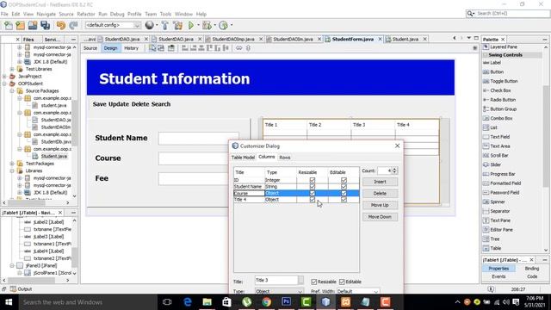Click the Profile Project icon
Screen dimensions: 551x310
point(223,25)
